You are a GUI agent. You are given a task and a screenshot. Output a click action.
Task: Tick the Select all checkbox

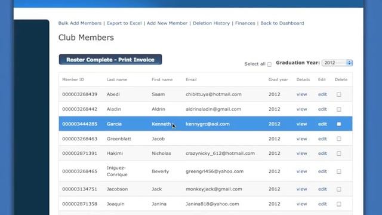tap(269, 64)
